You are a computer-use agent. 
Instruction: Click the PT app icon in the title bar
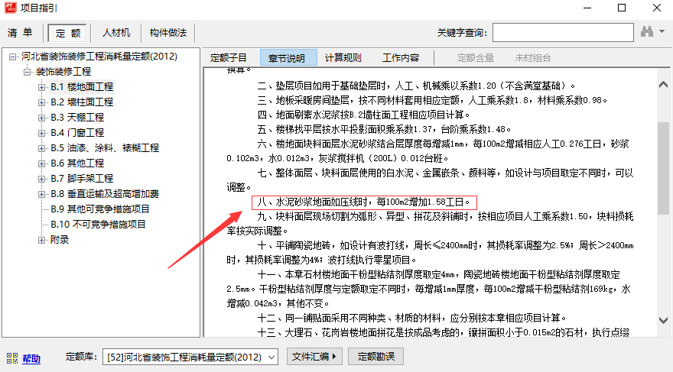pyautogui.click(x=10, y=8)
